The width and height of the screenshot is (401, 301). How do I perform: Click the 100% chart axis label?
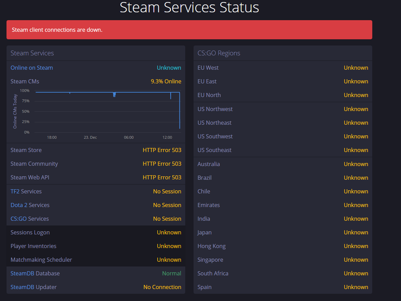pos(25,91)
